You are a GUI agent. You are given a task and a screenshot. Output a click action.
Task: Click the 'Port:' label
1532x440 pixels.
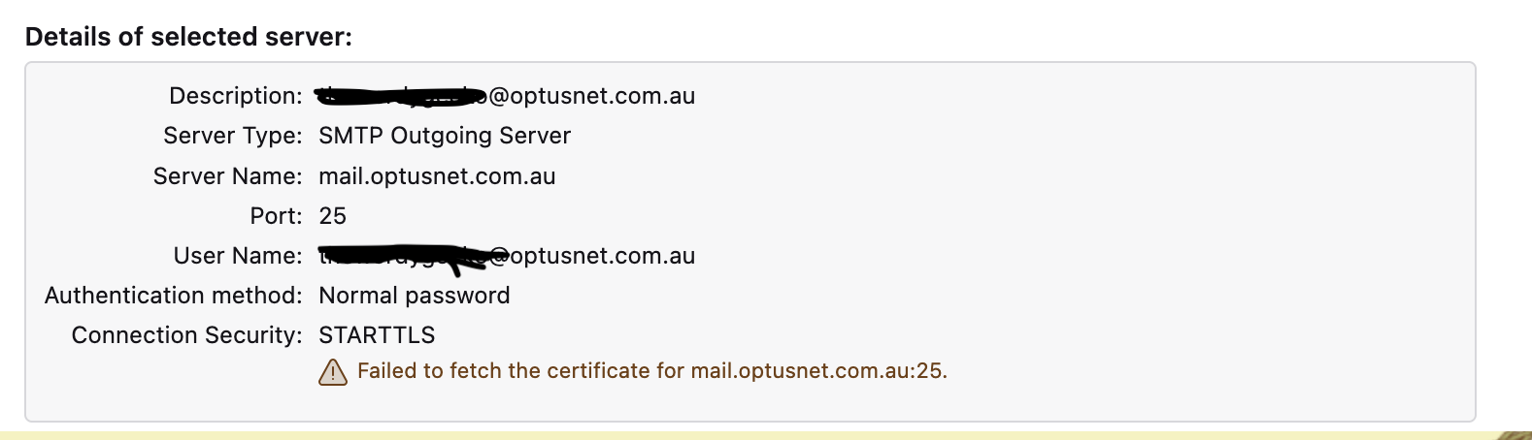coord(276,216)
